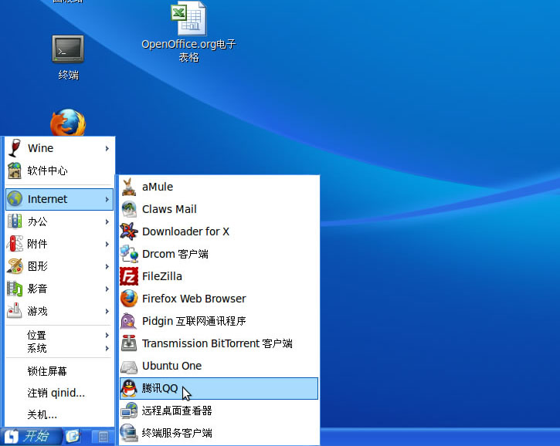Open the aMule icon in Internet submenu
This screenshot has width=560, height=446.
129,187
